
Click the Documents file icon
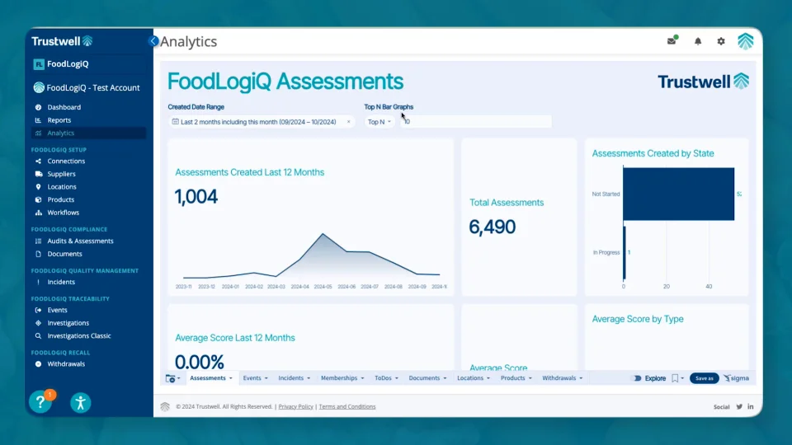coord(38,255)
